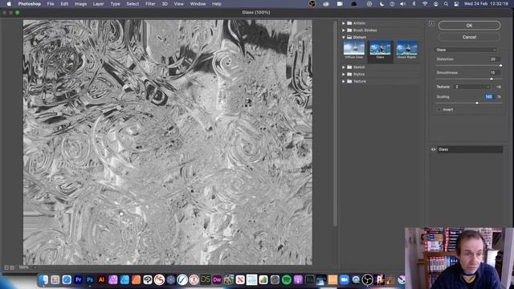Click the Do Not Disturb moon icon

[381, 4]
